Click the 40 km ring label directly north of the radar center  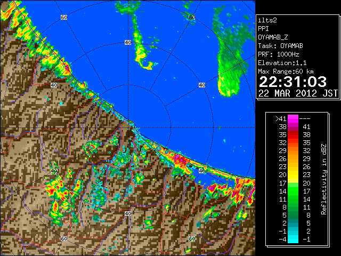(128, 43)
